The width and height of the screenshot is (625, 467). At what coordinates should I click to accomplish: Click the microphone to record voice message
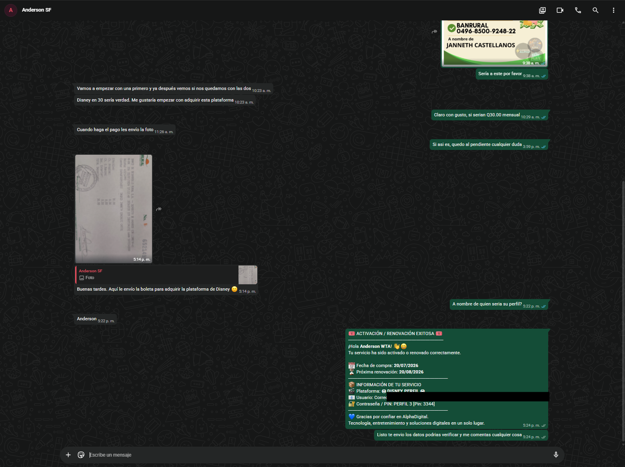point(556,455)
